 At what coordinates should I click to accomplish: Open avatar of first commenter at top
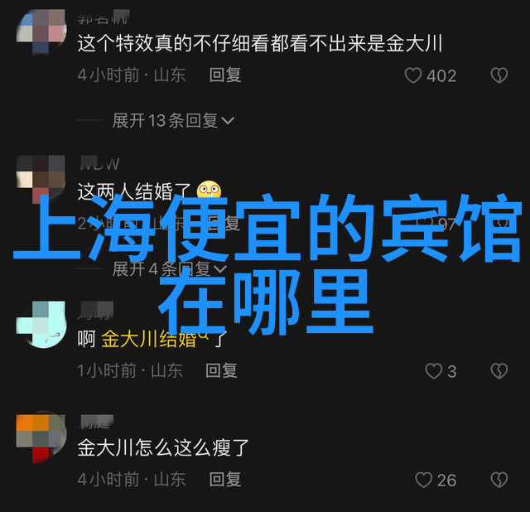coord(41,31)
